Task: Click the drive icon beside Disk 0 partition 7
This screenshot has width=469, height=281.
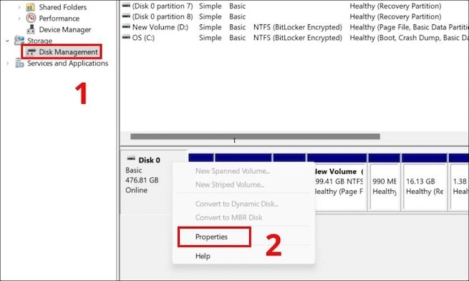Action: (x=126, y=6)
